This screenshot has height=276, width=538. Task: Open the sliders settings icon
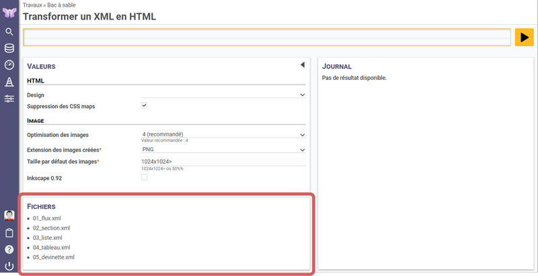(9, 99)
